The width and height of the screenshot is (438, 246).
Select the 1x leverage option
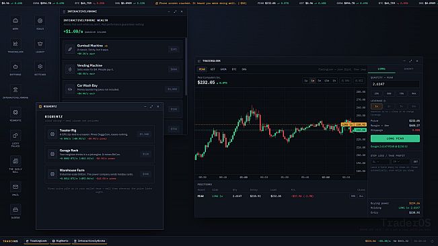click(376, 106)
